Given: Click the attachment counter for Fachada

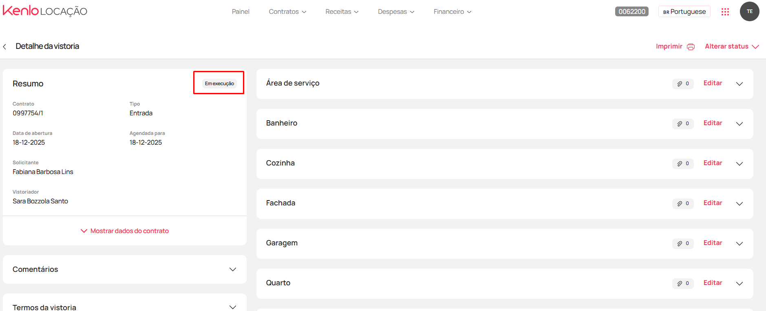Looking at the screenshot, I should [x=683, y=203].
